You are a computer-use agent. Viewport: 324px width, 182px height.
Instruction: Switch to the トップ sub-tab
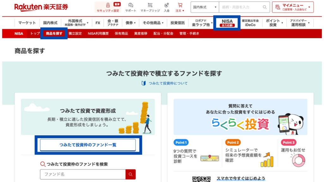tap(35, 33)
